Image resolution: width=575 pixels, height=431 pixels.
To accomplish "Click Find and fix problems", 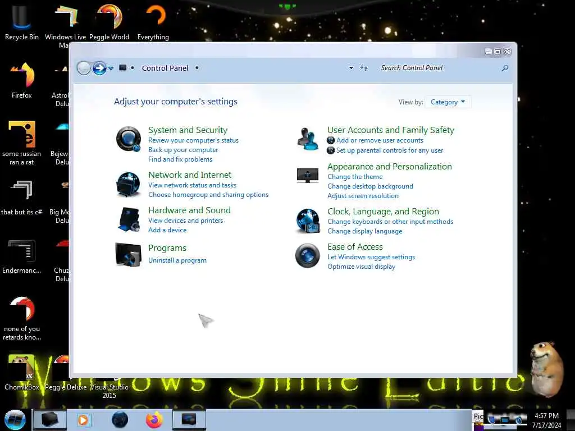I will [180, 159].
